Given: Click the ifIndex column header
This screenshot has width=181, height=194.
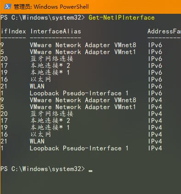Looking at the screenshot, I should pyautogui.click(x=13, y=31).
